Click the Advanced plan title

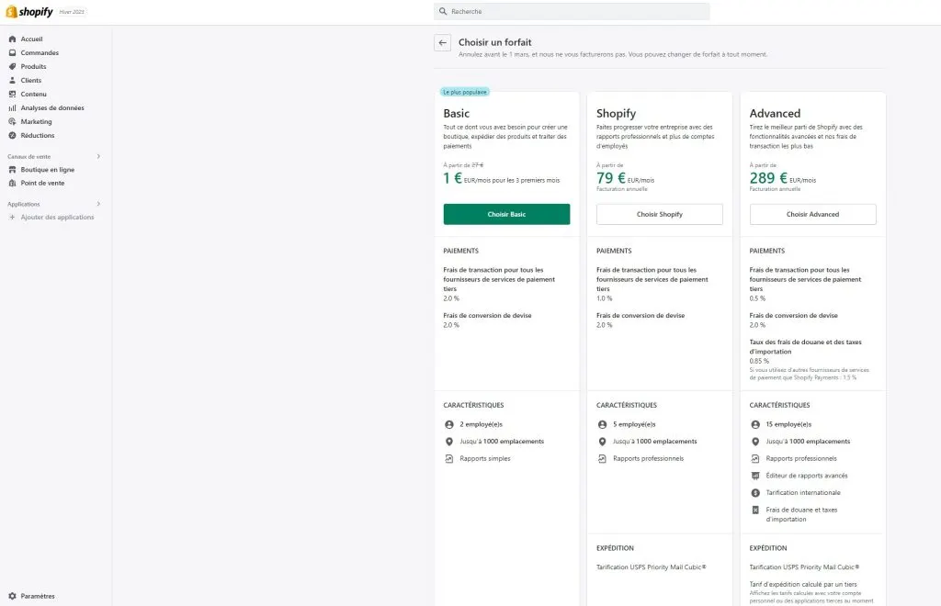775,113
